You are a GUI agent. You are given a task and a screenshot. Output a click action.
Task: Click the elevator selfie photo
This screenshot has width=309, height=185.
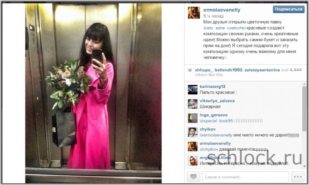(94, 93)
